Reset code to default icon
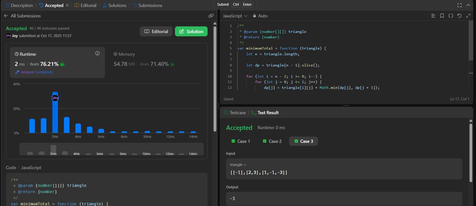The height and width of the screenshot is (206, 476). pyautogui.click(x=459, y=16)
